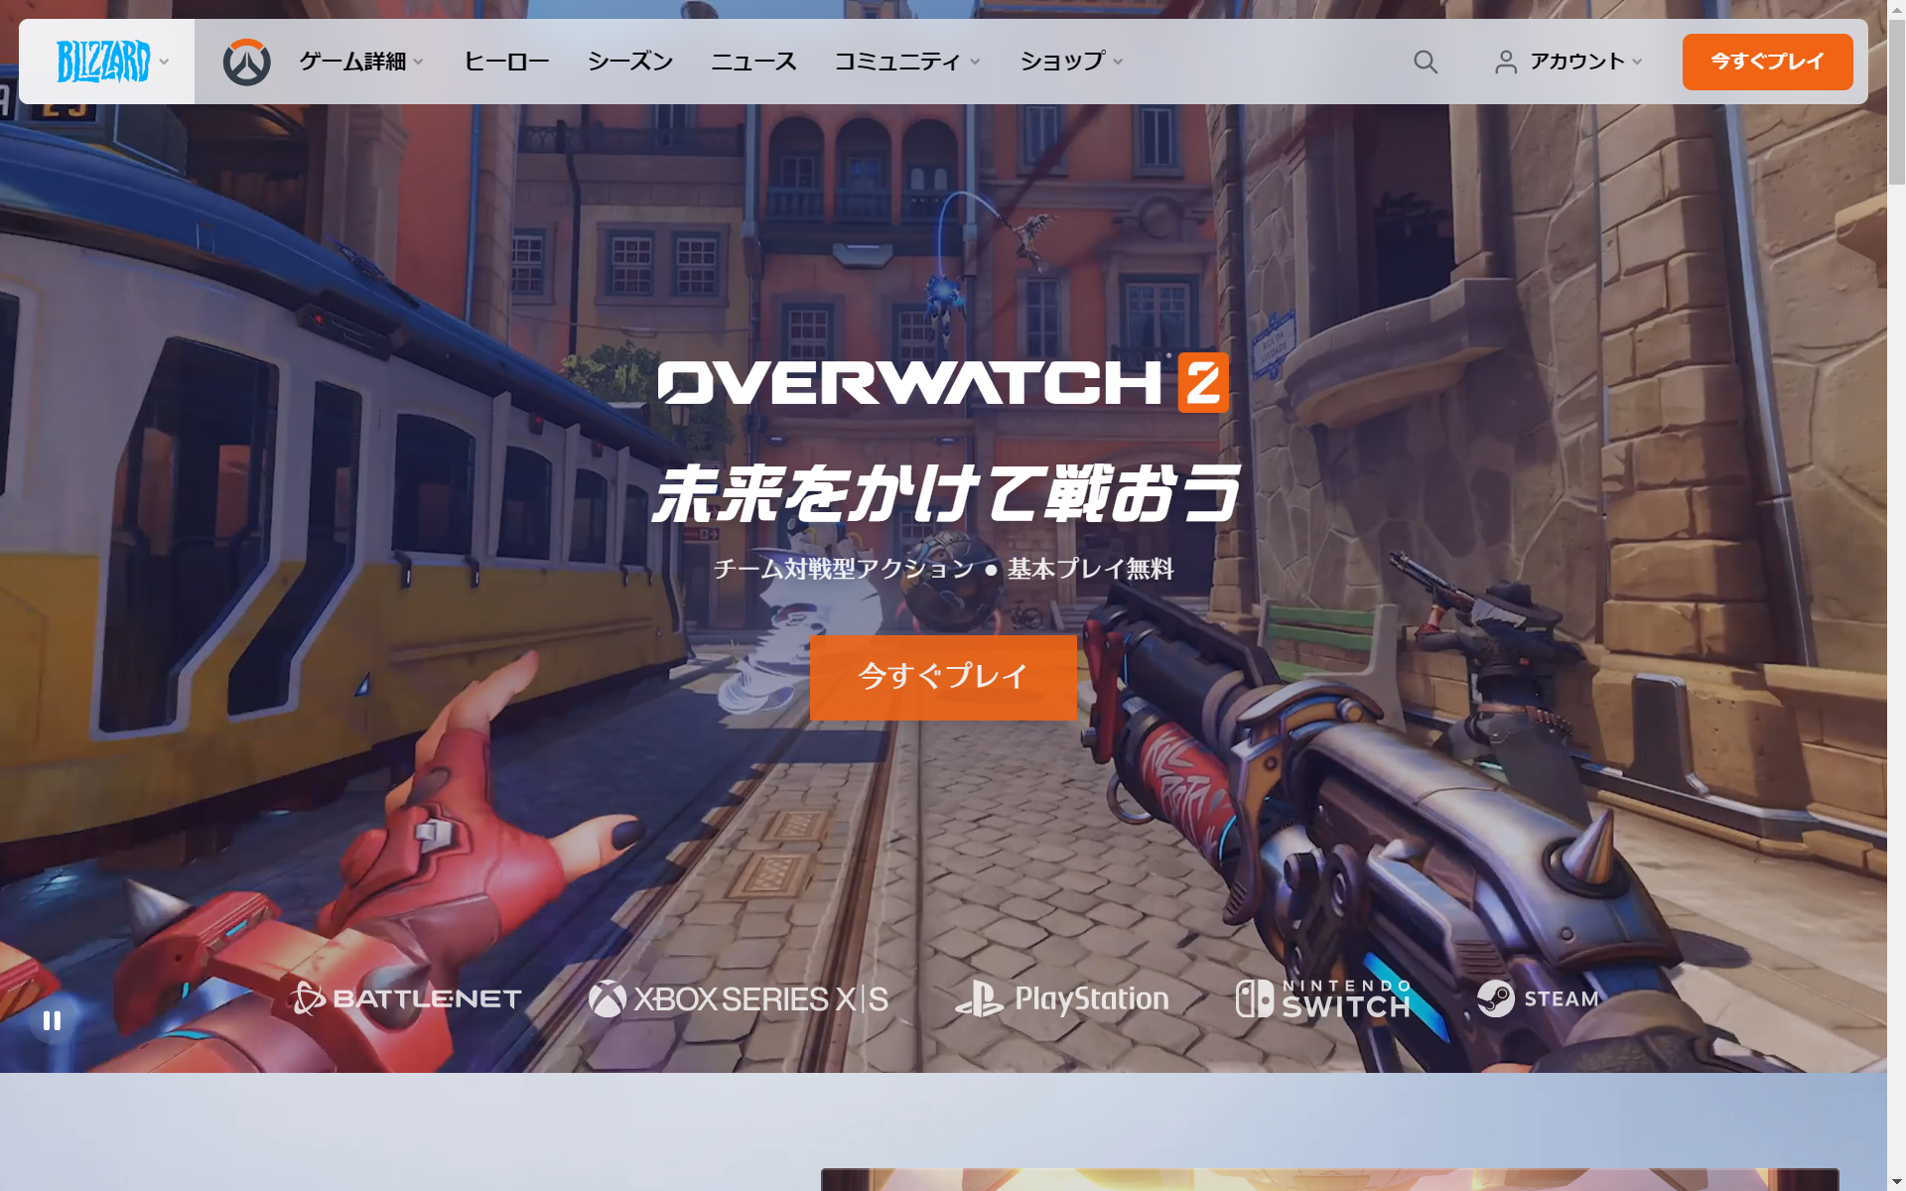Screen dimensions: 1906x1191
Task: Click the ヒーロー navigation menu item
Action: coord(507,62)
